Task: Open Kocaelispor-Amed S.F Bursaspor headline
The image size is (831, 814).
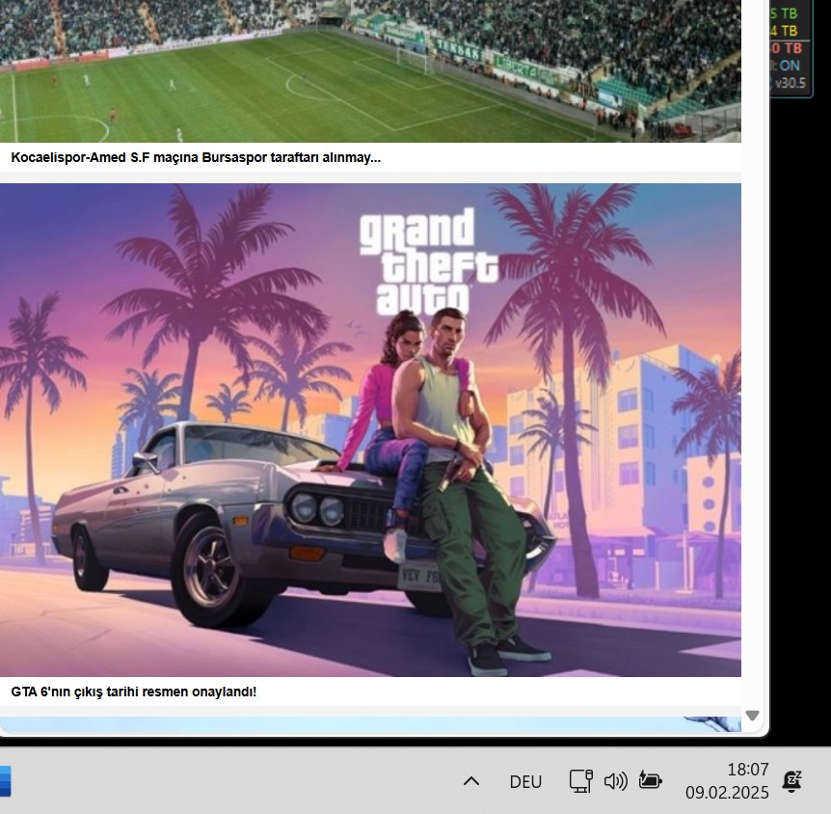Action: click(196, 157)
